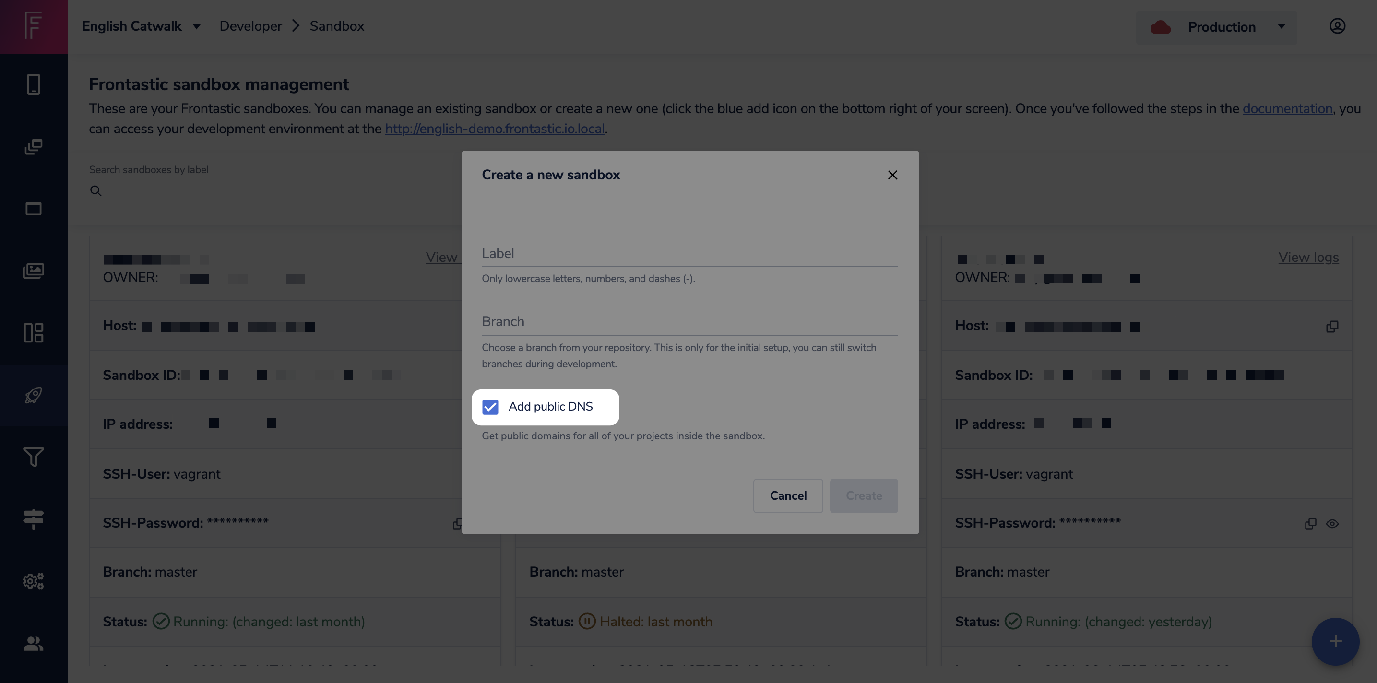Click the stacked copies icon in sidebar
Viewport: 1377px width, 683px height.
tap(33, 146)
